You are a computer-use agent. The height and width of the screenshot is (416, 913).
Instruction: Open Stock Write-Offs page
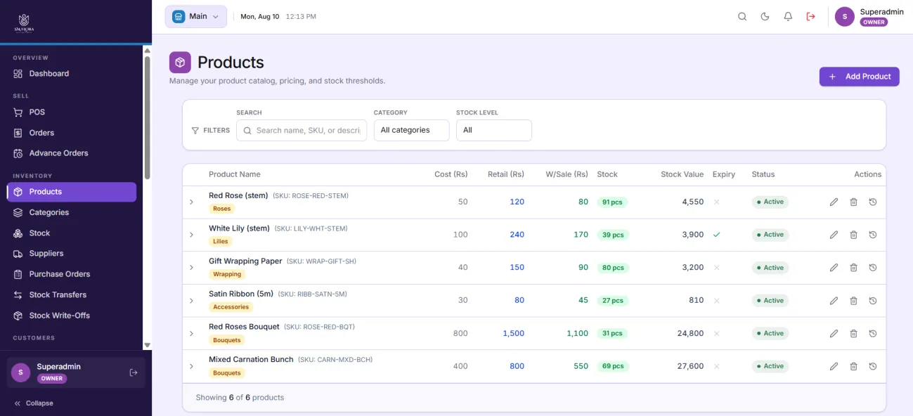(x=72, y=316)
